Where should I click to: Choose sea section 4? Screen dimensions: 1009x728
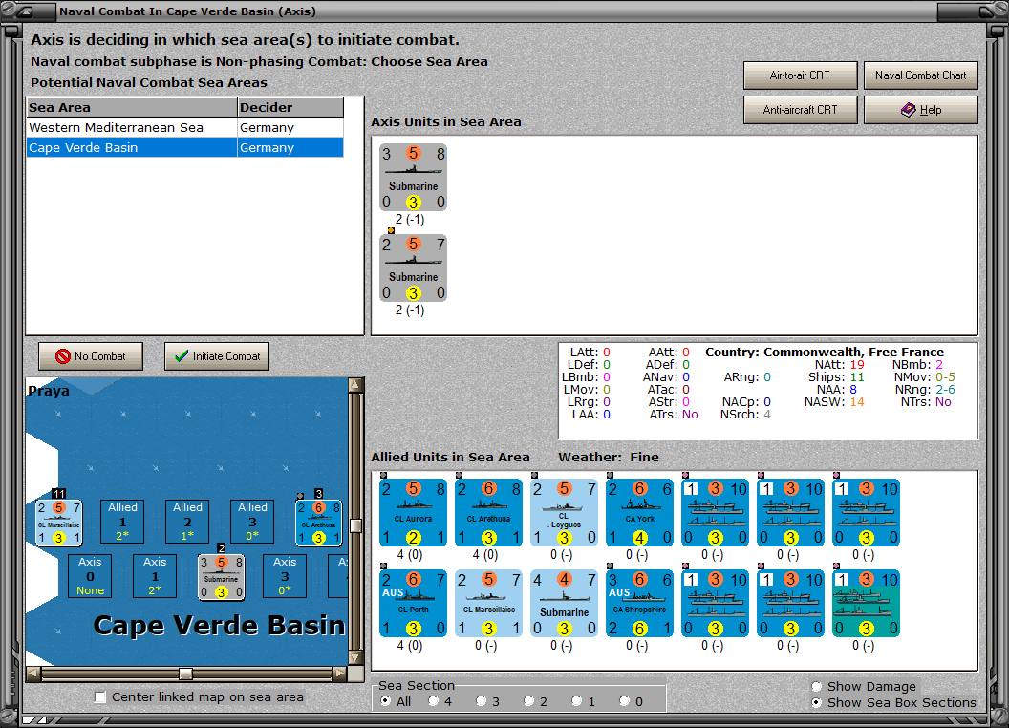(x=433, y=701)
